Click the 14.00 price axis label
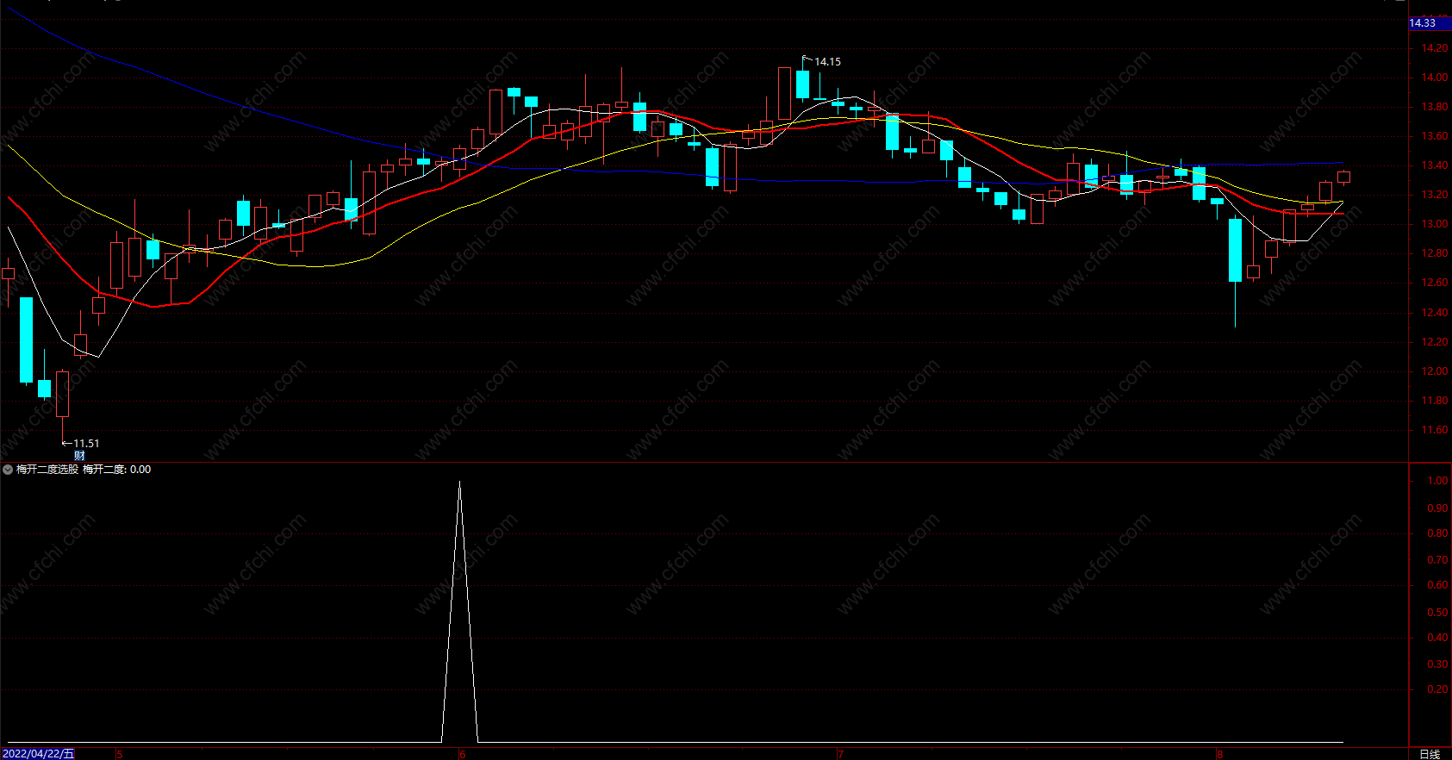 [1435, 78]
